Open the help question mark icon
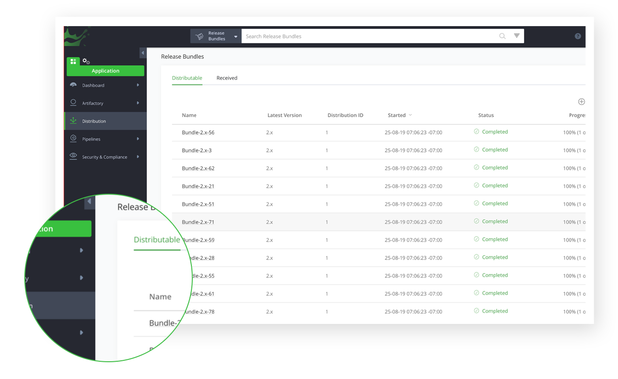 pos(578,36)
